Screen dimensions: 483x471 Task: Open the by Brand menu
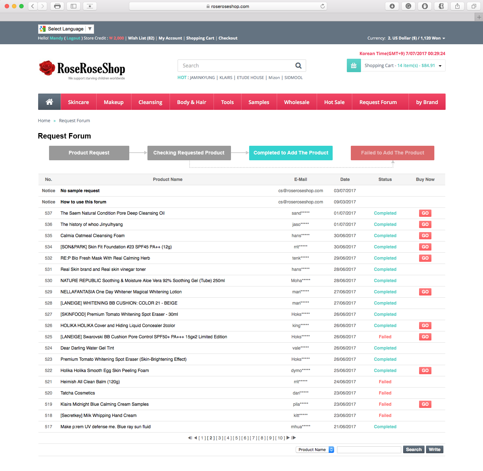[427, 102]
